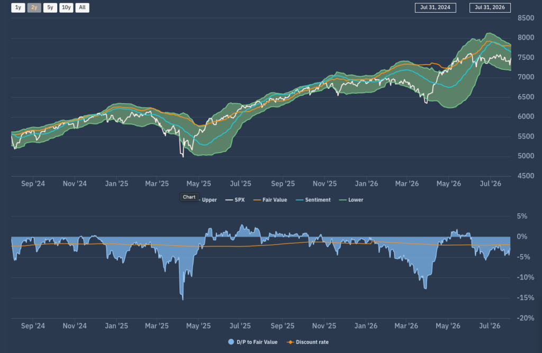The height and width of the screenshot is (353, 542).
Task: Toggle the Lower band legend entry
Action: click(x=351, y=200)
